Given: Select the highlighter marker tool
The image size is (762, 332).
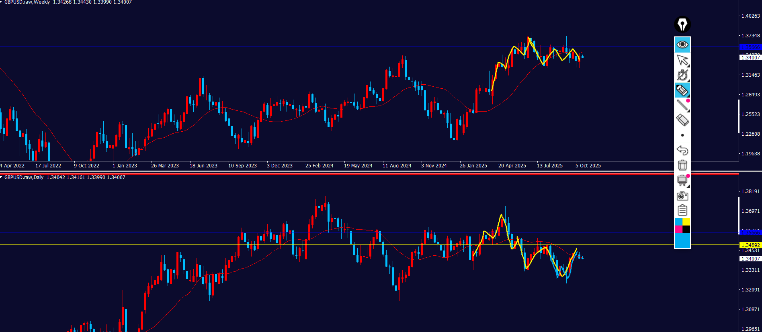Looking at the screenshot, I should pyautogui.click(x=682, y=90).
